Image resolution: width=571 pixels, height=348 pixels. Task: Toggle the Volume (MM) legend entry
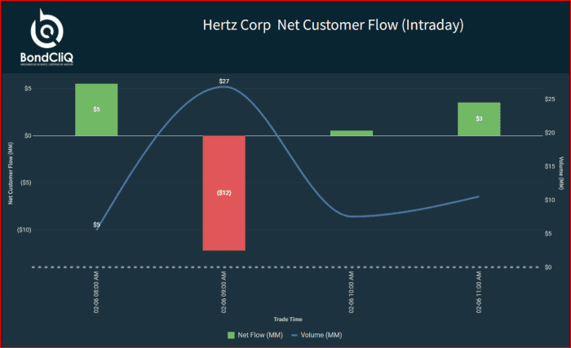click(316, 335)
